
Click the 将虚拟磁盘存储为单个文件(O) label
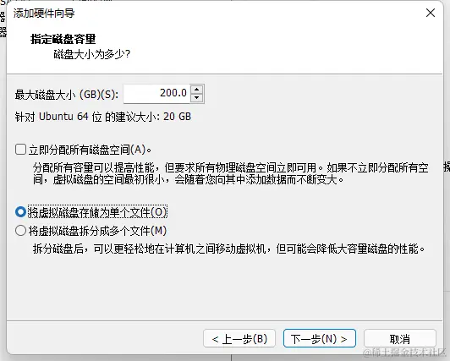point(97,212)
